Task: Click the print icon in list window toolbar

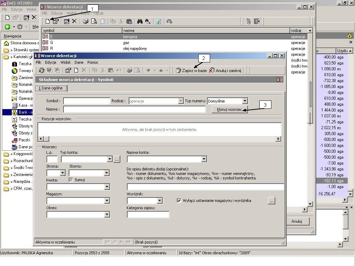Action: pos(86,21)
